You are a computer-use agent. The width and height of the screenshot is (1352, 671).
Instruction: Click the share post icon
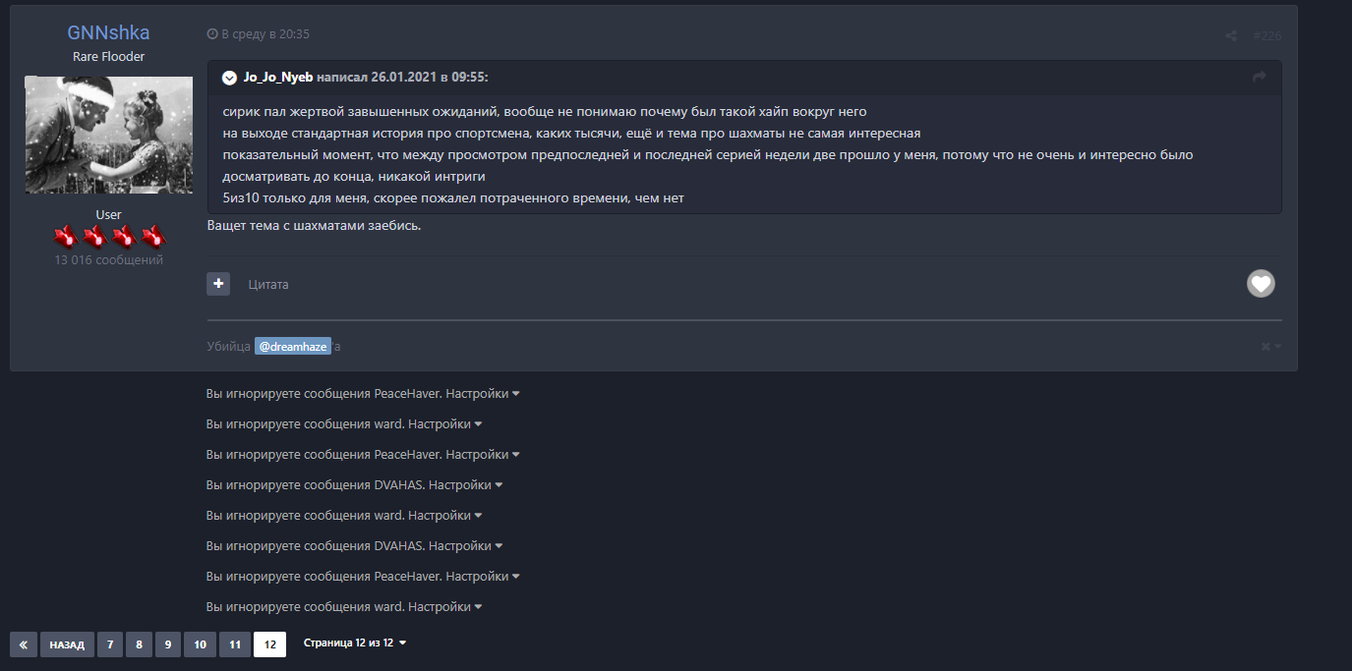coord(1231,36)
